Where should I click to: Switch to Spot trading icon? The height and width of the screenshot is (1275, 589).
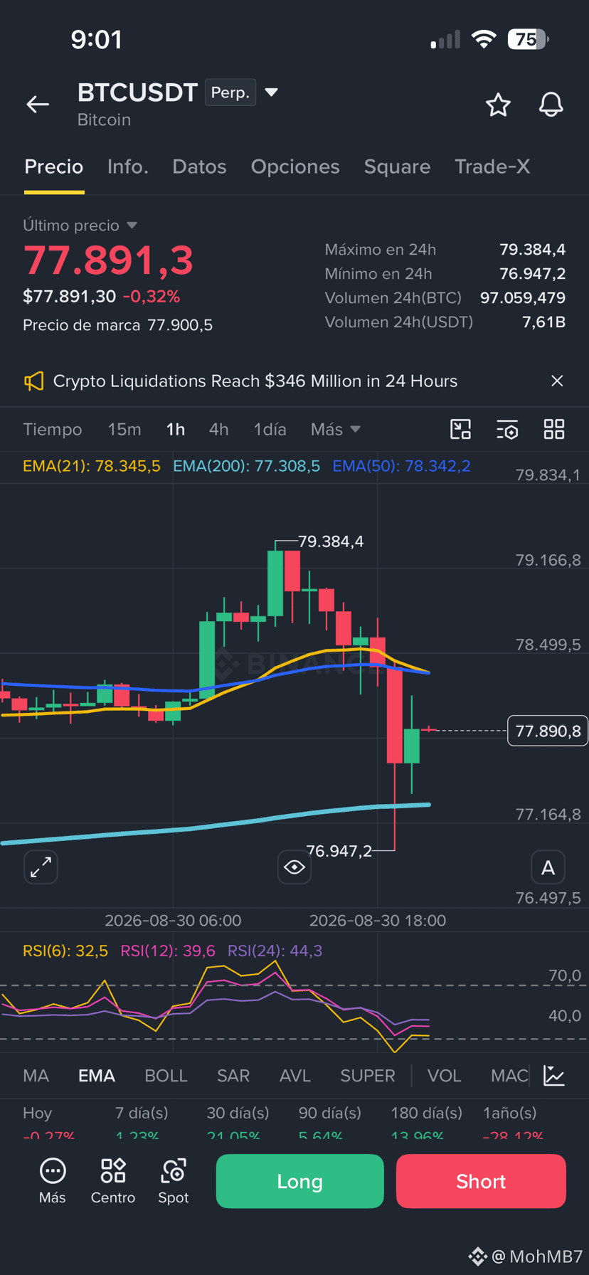pyautogui.click(x=174, y=1181)
